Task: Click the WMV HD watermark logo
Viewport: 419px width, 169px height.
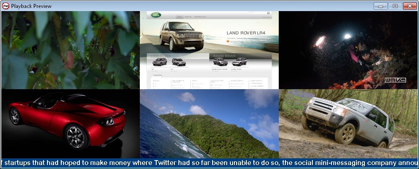Action: tap(395, 80)
